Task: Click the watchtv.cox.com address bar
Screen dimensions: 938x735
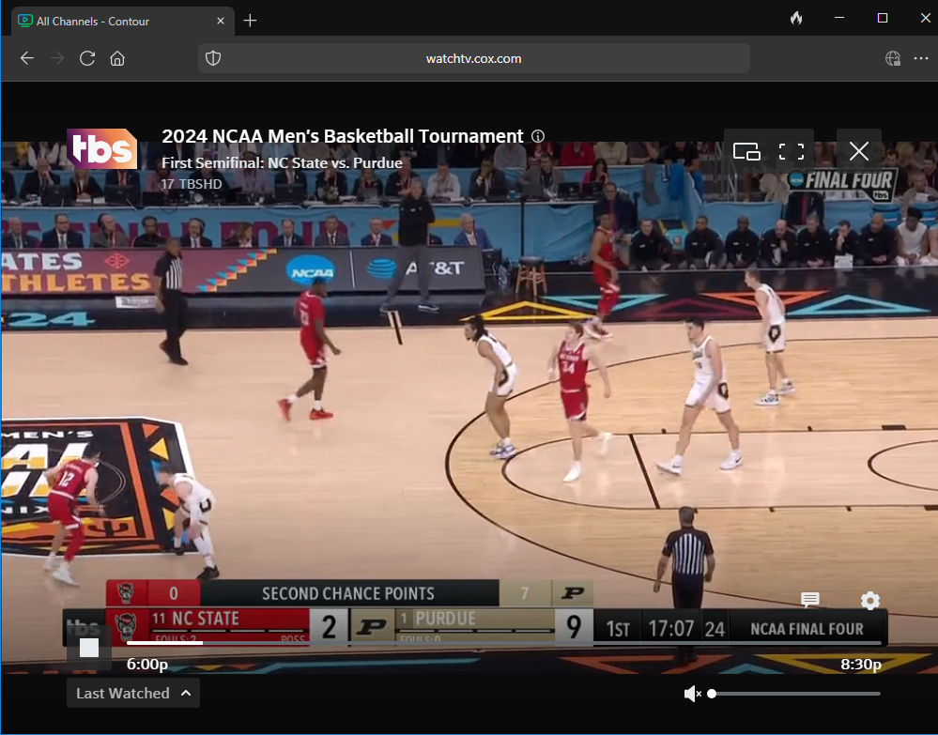Action: 474,58
